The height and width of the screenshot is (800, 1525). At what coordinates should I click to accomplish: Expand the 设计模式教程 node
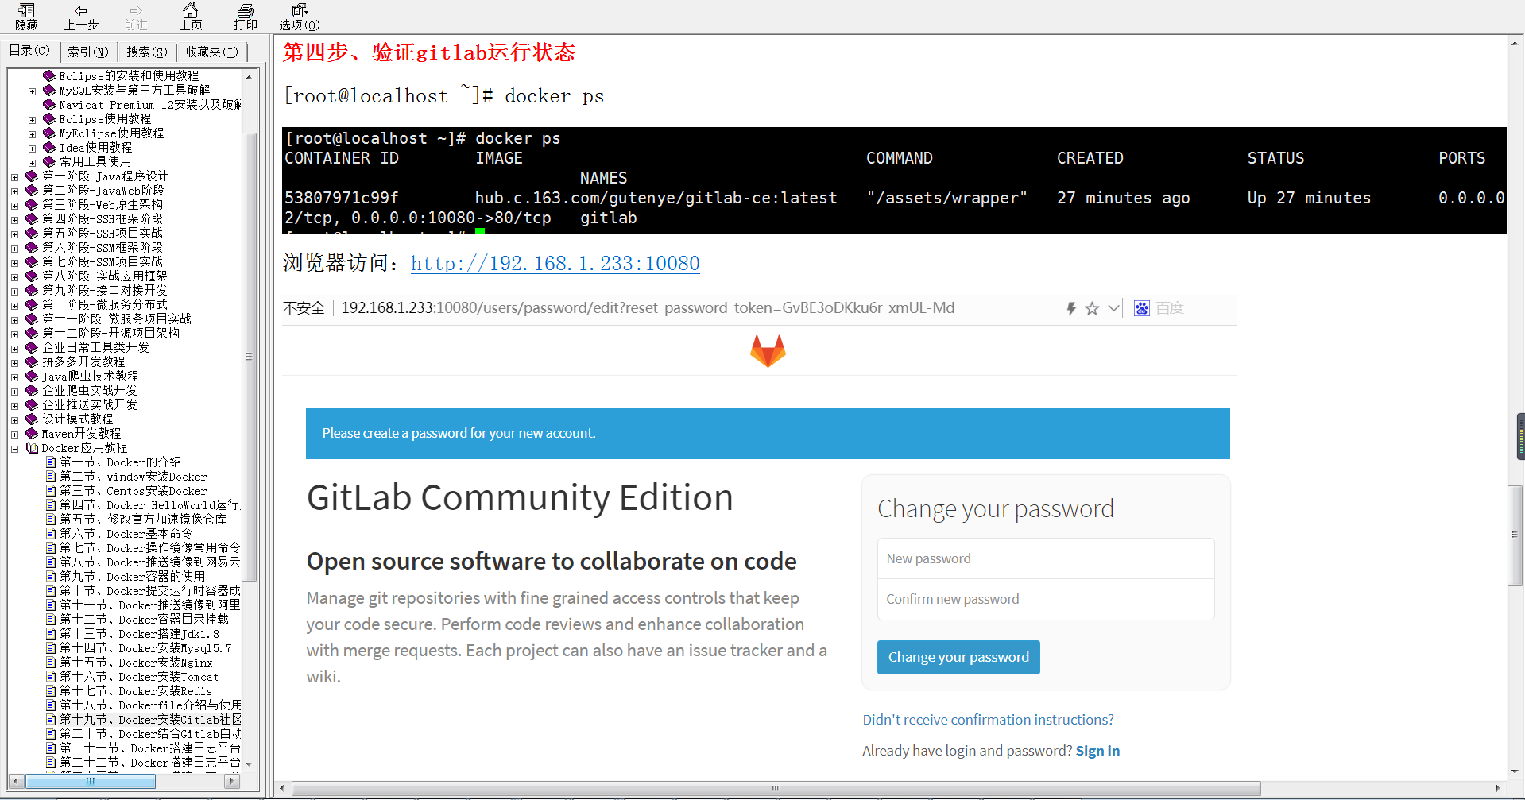click(x=15, y=420)
